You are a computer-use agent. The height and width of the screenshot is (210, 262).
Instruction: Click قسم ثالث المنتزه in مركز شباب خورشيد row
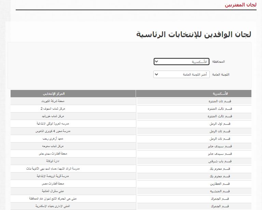coord(194,116)
